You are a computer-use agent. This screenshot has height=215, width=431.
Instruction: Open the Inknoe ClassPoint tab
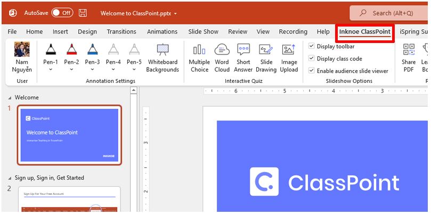pyautogui.click(x=365, y=32)
